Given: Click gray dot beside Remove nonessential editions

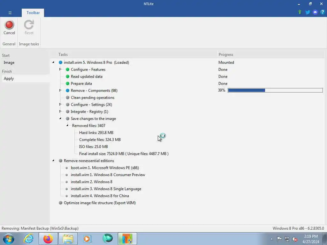Looking at the screenshot, I should coord(60,161).
